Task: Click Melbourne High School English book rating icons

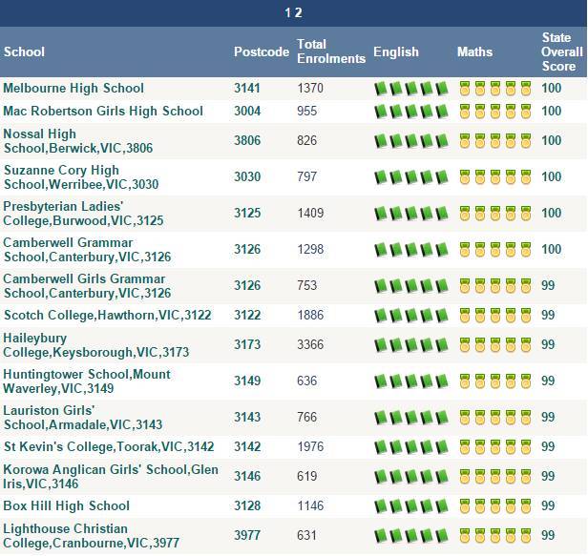Action: click(411, 89)
